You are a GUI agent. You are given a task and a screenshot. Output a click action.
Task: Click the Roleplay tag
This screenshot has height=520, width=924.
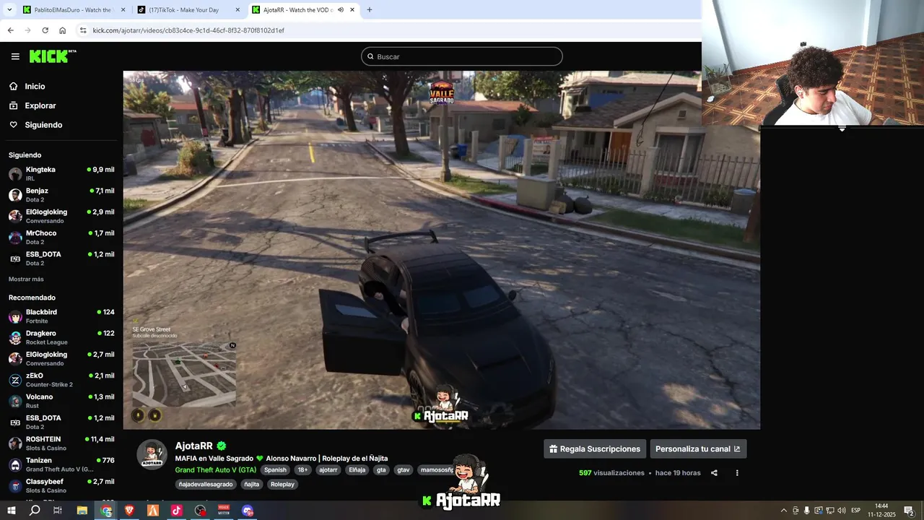282,485
